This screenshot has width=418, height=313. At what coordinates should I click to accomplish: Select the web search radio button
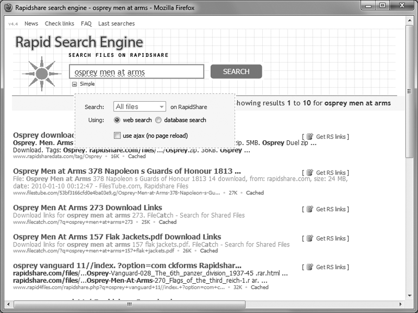[x=117, y=120]
